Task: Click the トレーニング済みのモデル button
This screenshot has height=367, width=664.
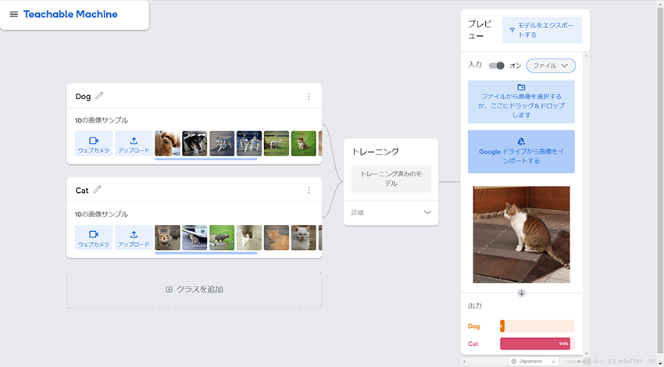Action: point(390,179)
